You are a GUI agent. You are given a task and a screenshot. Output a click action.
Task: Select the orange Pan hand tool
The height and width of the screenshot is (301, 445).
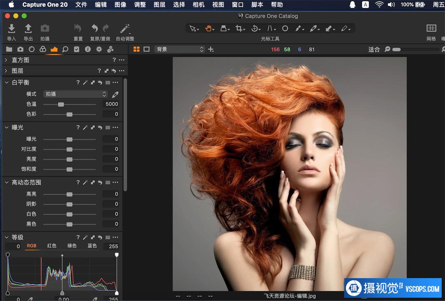point(209,28)
